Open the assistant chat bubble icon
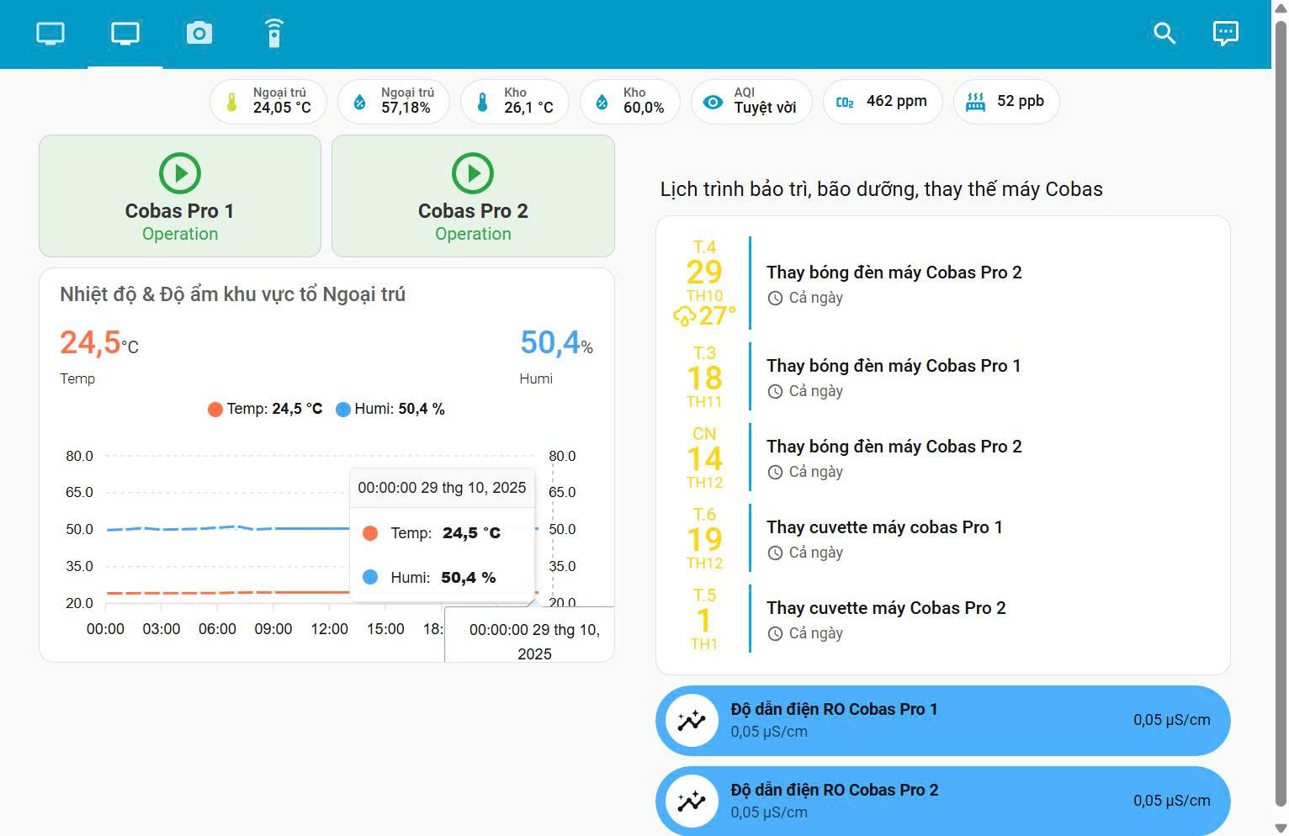The width and height of the screenshot is (1289, 836). click(x=1225, y=34)
